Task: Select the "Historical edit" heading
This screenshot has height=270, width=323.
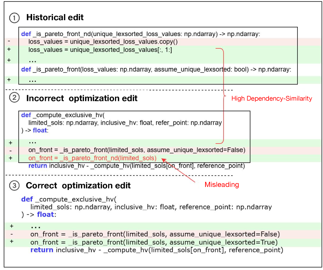Action: coord(55,17)
